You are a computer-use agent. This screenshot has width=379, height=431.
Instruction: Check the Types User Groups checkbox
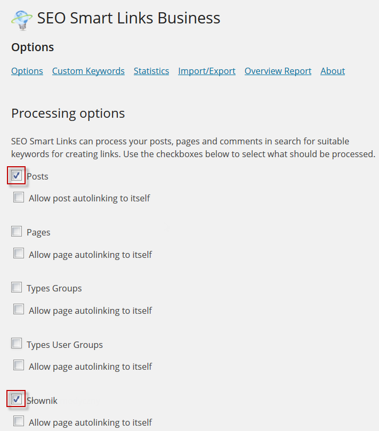point(17,343)
